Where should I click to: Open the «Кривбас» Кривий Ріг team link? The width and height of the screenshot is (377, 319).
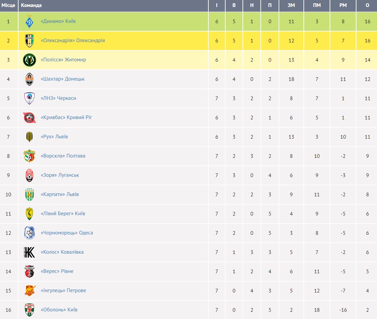(66, 117)
